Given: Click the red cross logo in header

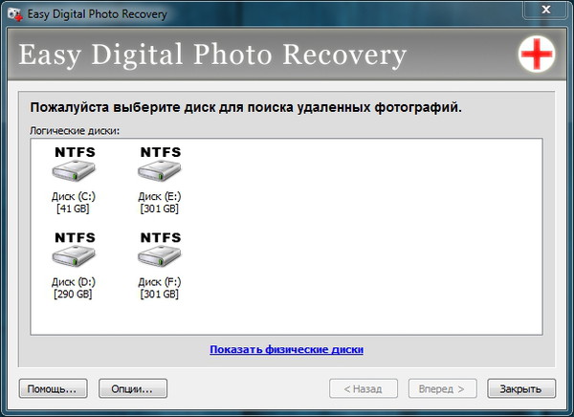Looking at the screenshot, I should 536,55.
